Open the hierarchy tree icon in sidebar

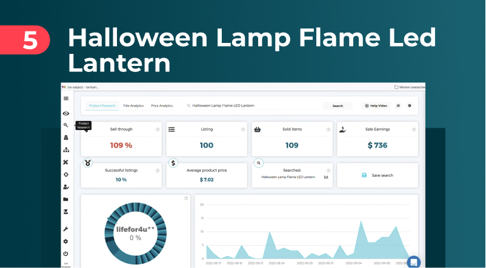(66, 150)
